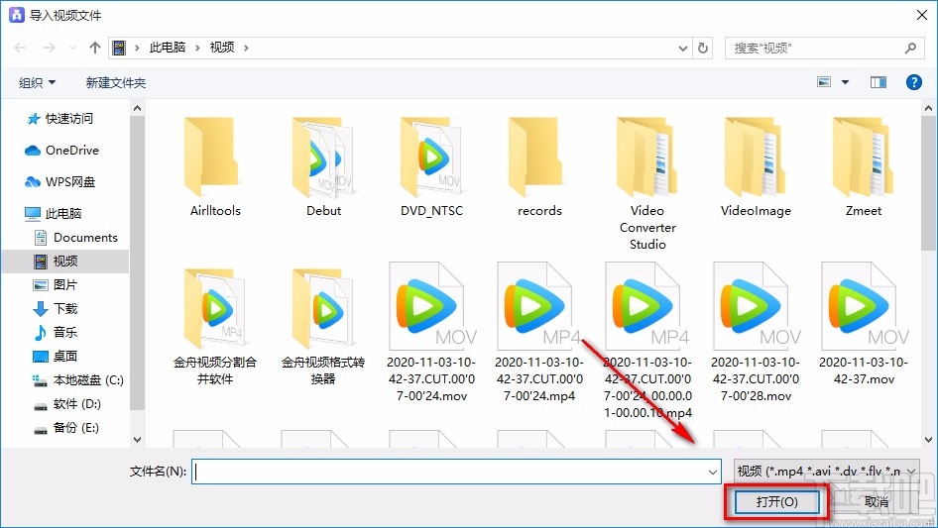Screen dimensions: 938x528
Task: Select the records folder
Action: click(x=539, y=167)
